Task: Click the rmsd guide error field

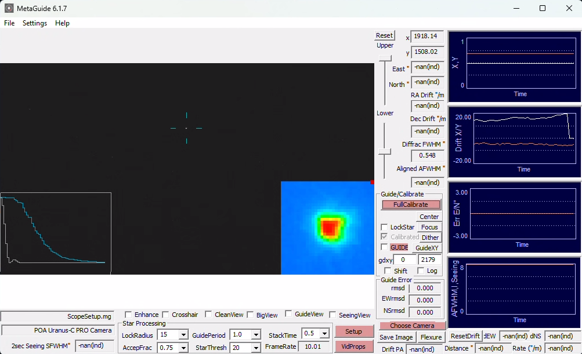Action: click(x=425, y=289)
